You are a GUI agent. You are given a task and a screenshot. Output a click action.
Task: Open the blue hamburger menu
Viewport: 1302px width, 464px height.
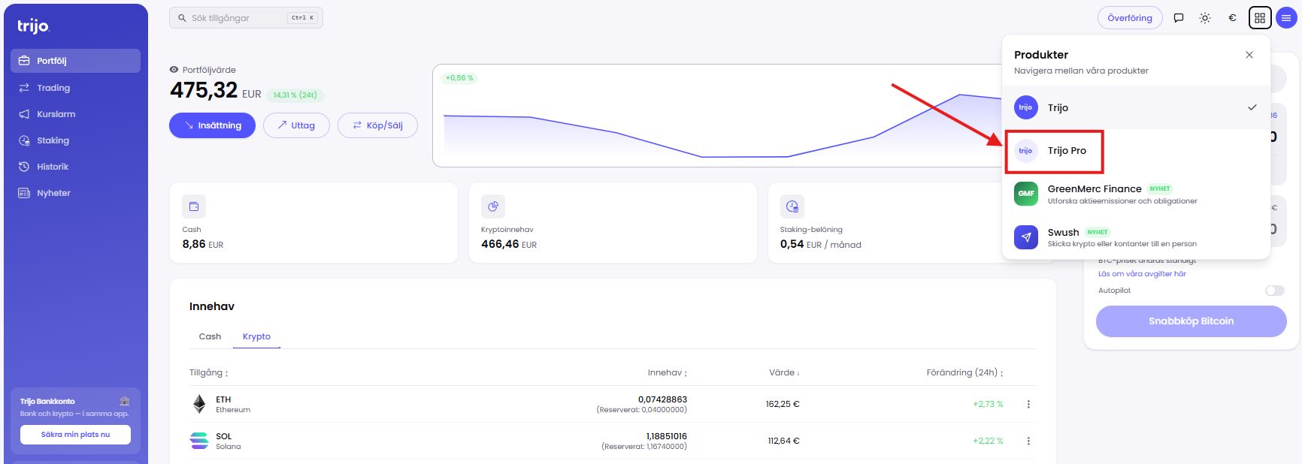pyautogui.click(x=1286, y=18)
